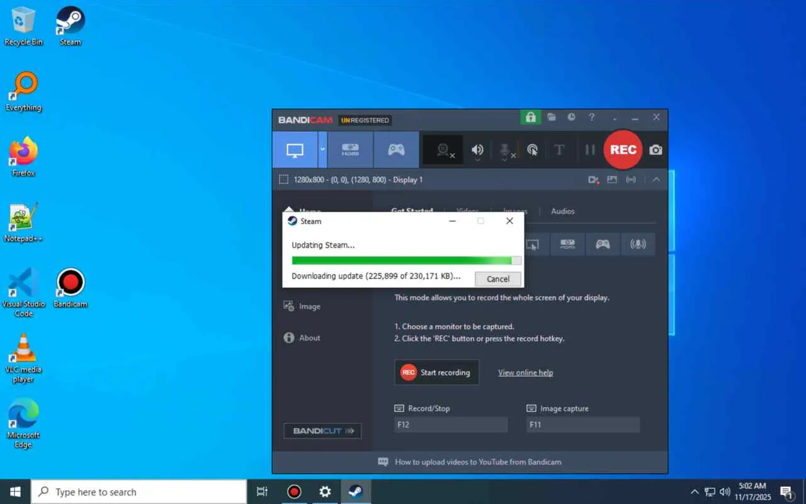Open the volume icon in system tray

click(725, 492)
